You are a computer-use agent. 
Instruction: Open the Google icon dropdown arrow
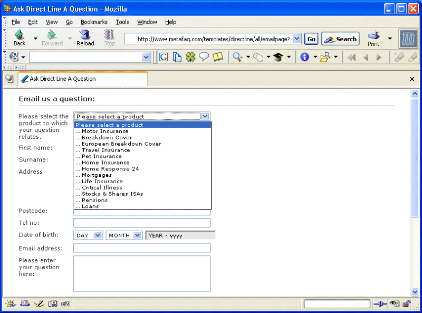click(23, 57)
